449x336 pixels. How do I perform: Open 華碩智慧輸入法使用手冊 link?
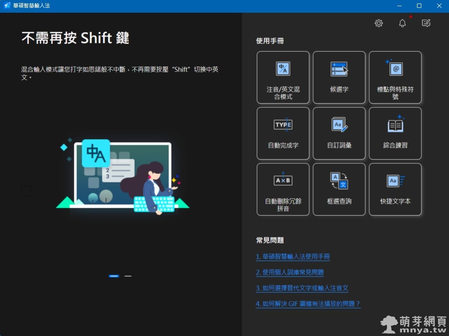[x=292, y=257]
